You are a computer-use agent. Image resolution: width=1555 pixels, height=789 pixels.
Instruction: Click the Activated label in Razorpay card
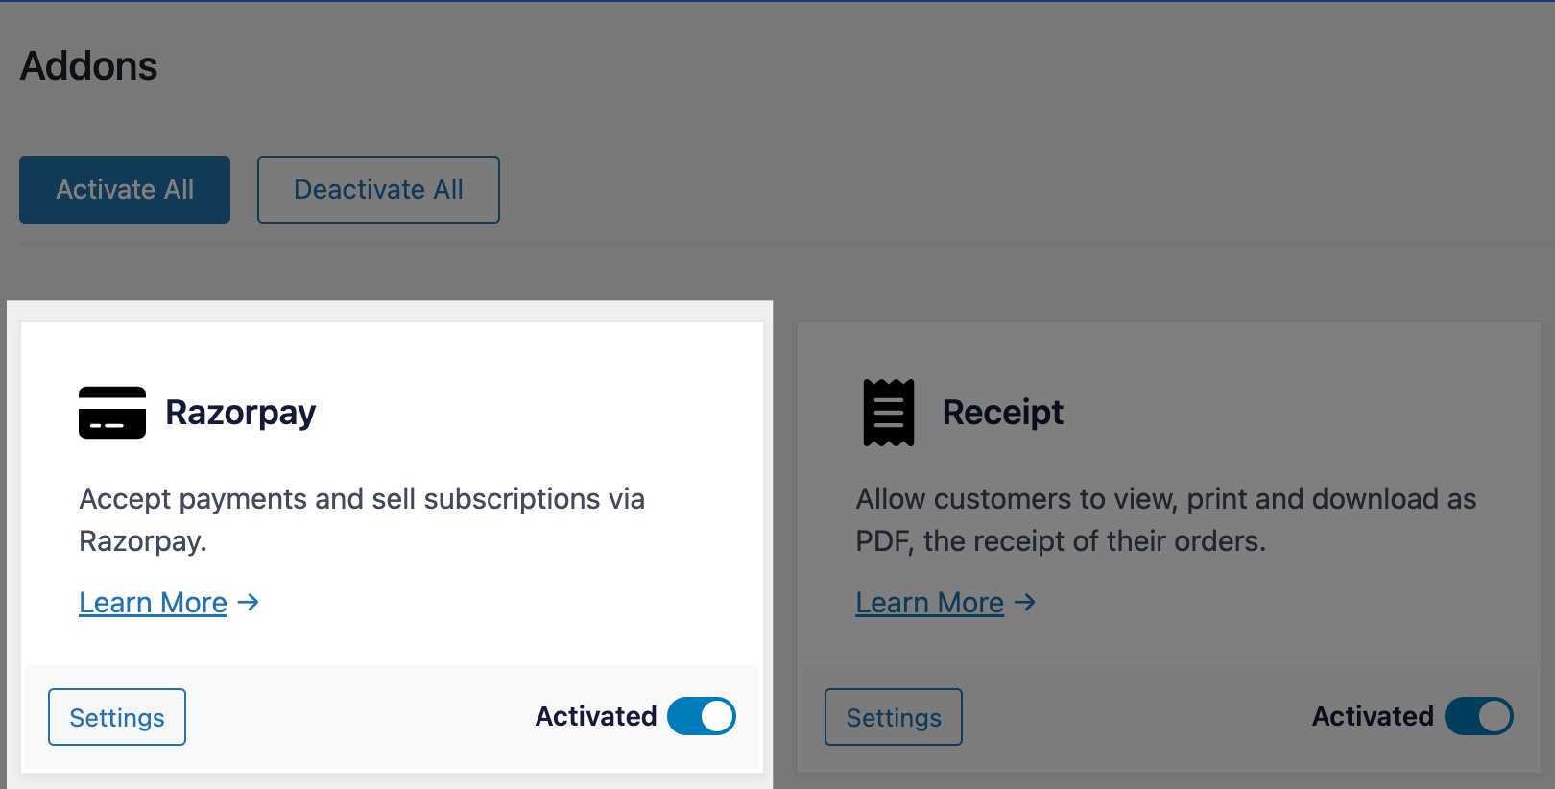(596, 716)
